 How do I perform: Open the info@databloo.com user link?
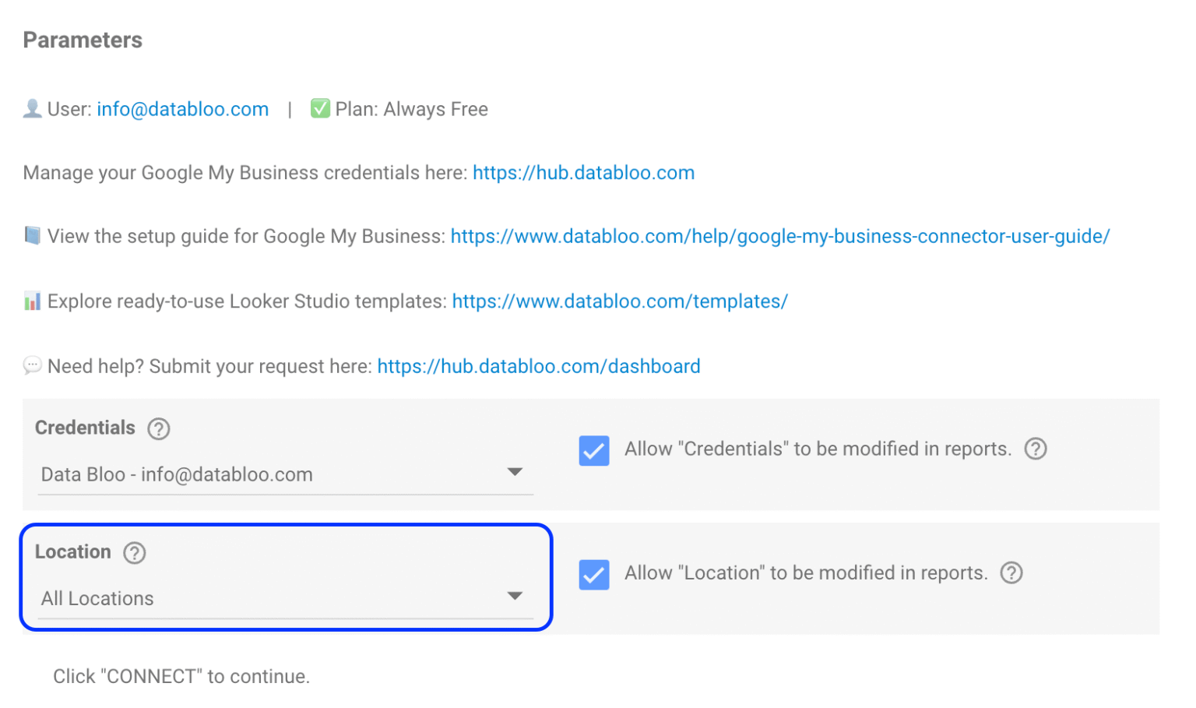183,109
